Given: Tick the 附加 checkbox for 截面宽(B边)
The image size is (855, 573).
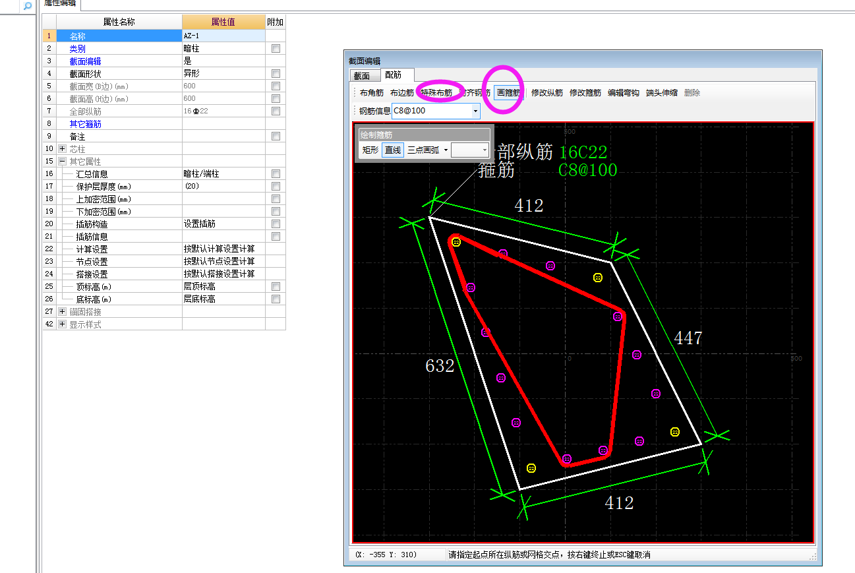Looking at the screenshot, I should click(x=276, y=86).
